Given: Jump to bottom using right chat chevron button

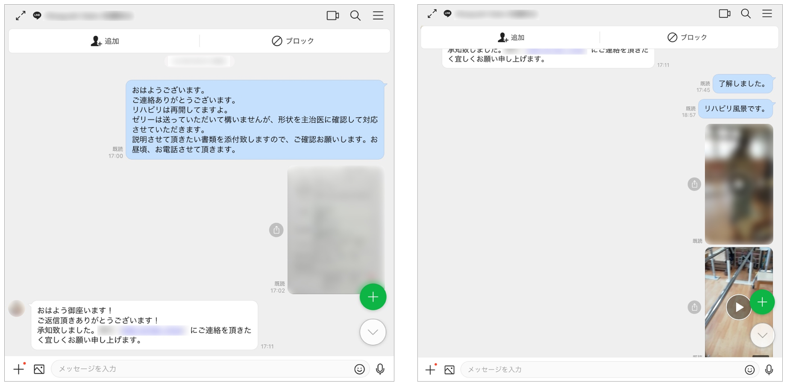Looking at the screenshot, I should point(762,335).
